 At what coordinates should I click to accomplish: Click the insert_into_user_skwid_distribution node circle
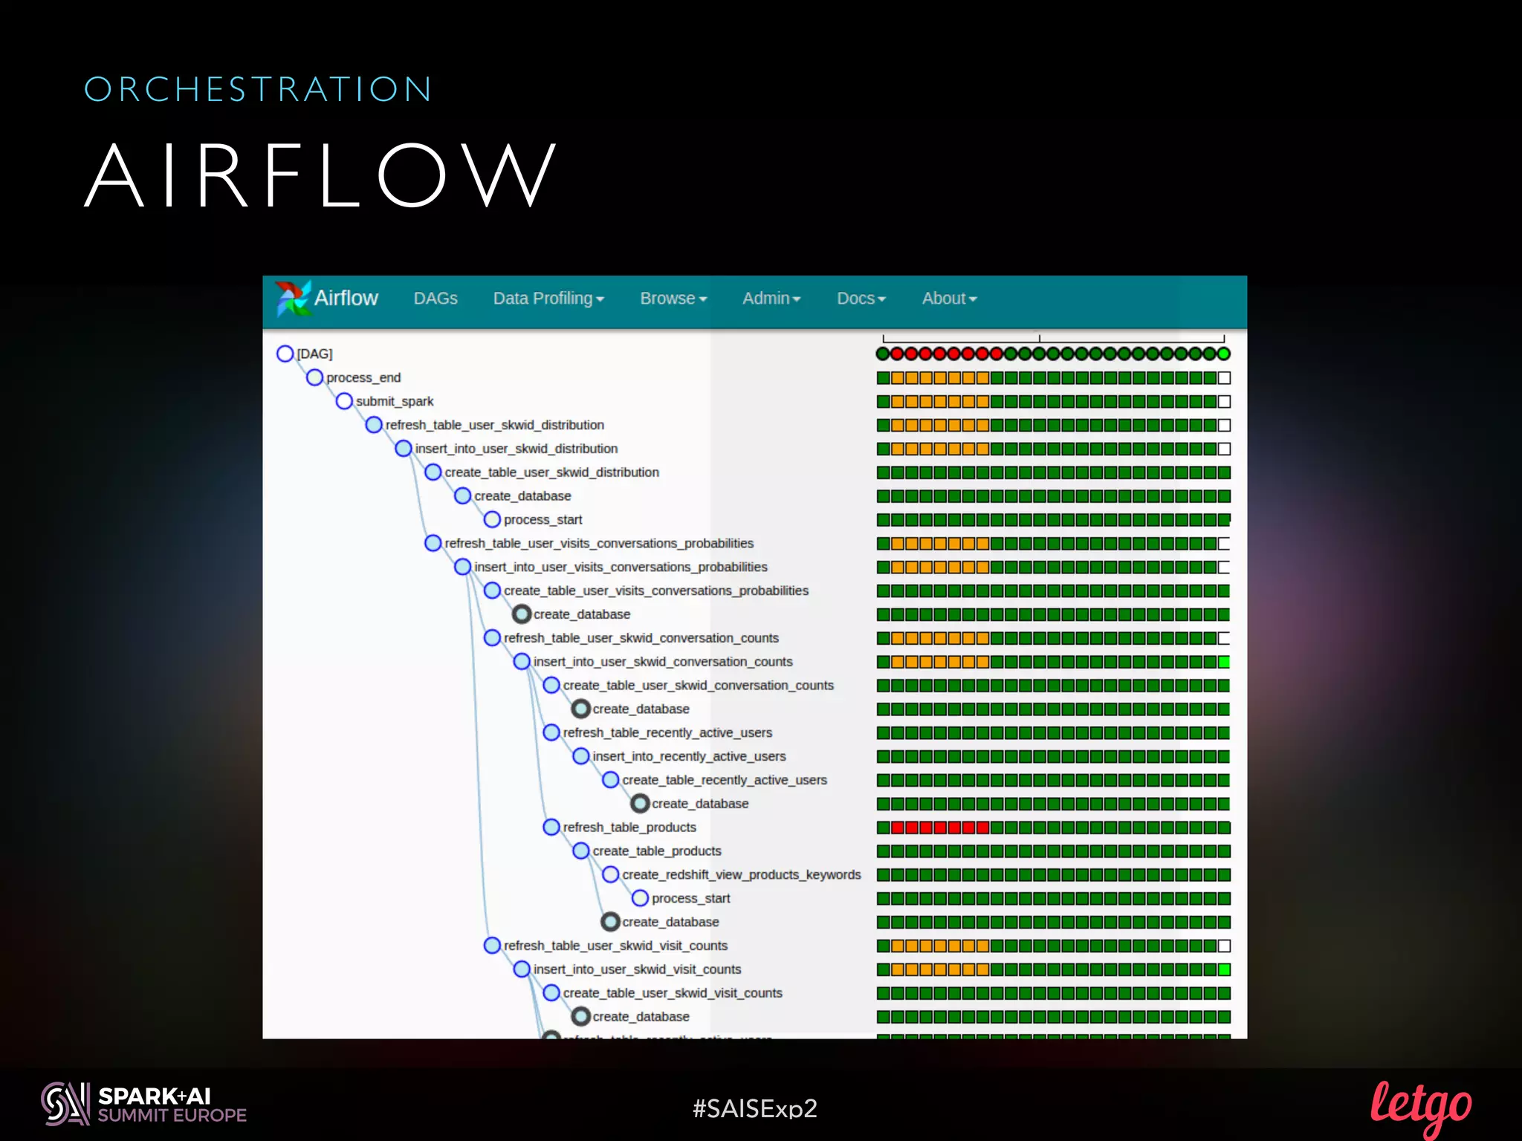(x=404, y=449)
